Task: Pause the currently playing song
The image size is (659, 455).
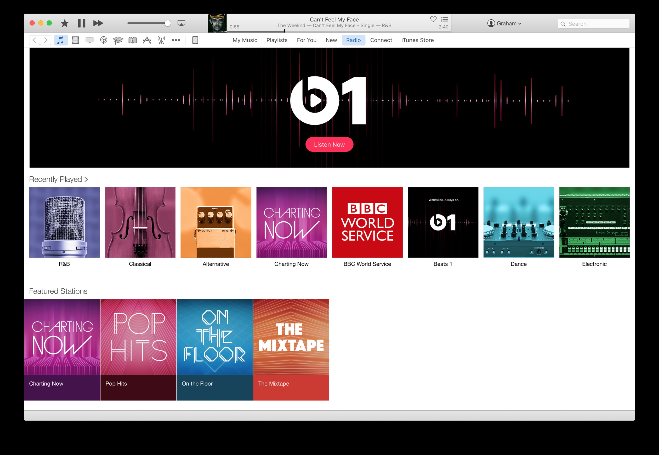Action: pos(82,23)
